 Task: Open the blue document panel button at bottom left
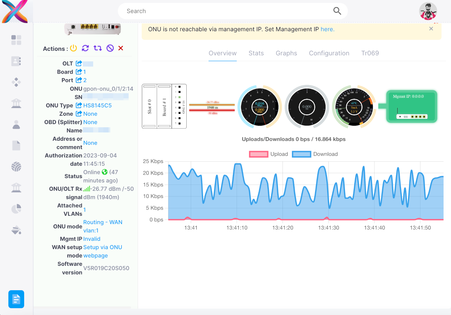point(16,299)
